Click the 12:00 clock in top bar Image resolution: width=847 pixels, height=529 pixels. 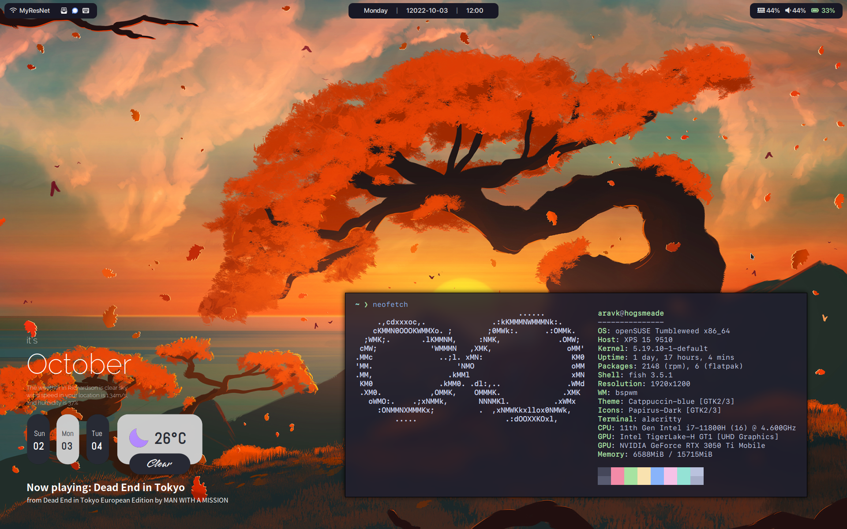[x=475, y=11]
